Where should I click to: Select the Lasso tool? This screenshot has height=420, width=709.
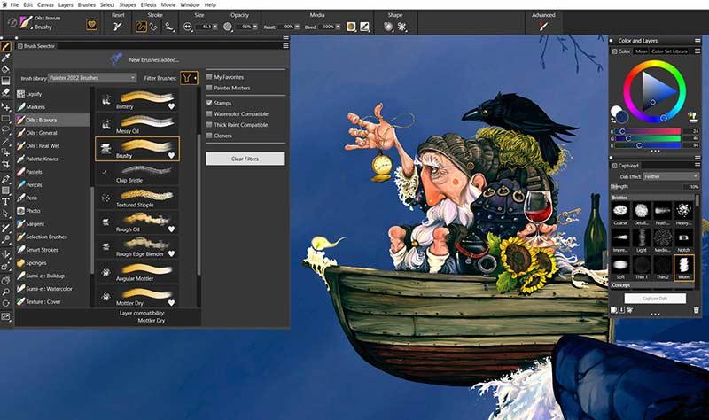[5, 130]
